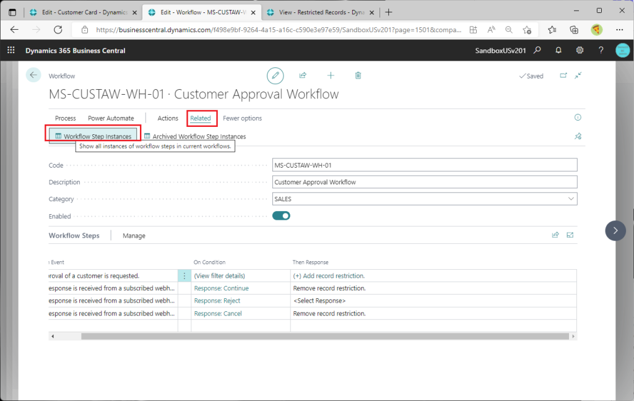Image resolution: width=634 pixels, height=401 pixels.
Task: Open a new browser tab
Action: [389, 12]
